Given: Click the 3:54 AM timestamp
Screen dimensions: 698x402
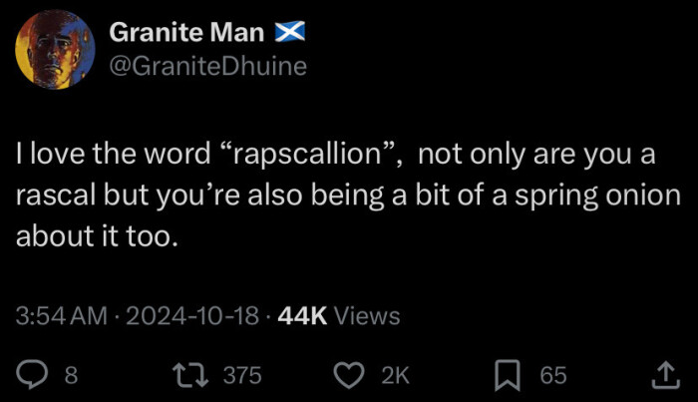Looking at the screenshot, I should point(60,316).
